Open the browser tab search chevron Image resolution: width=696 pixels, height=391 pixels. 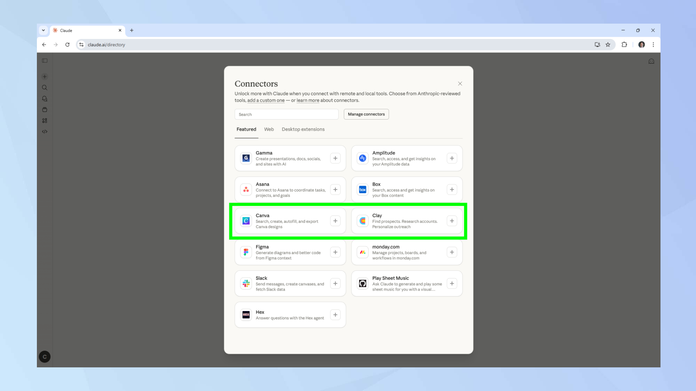coord(43,30)
